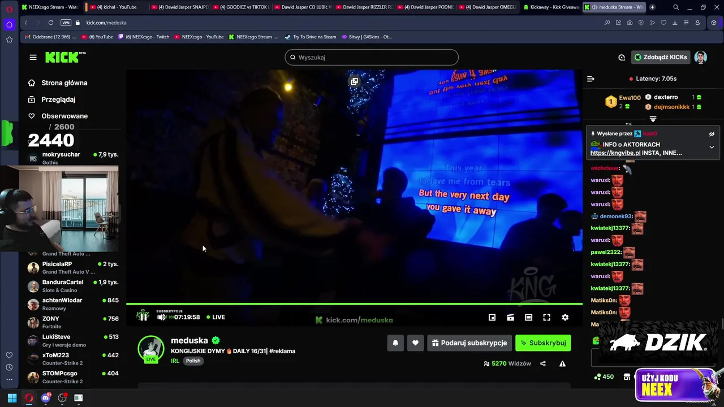Toggle theater mode in player
Viewport: 724px width, 407px height.
[528, 317]
